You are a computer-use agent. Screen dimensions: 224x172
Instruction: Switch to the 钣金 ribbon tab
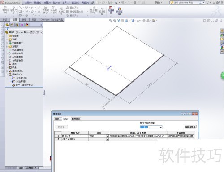pyautogui.click(x=24, y=20)
